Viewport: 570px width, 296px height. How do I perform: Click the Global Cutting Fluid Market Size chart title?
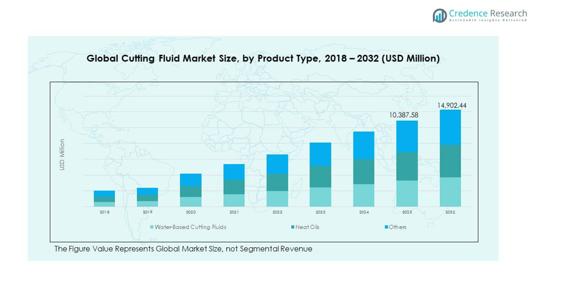[263, 58]
